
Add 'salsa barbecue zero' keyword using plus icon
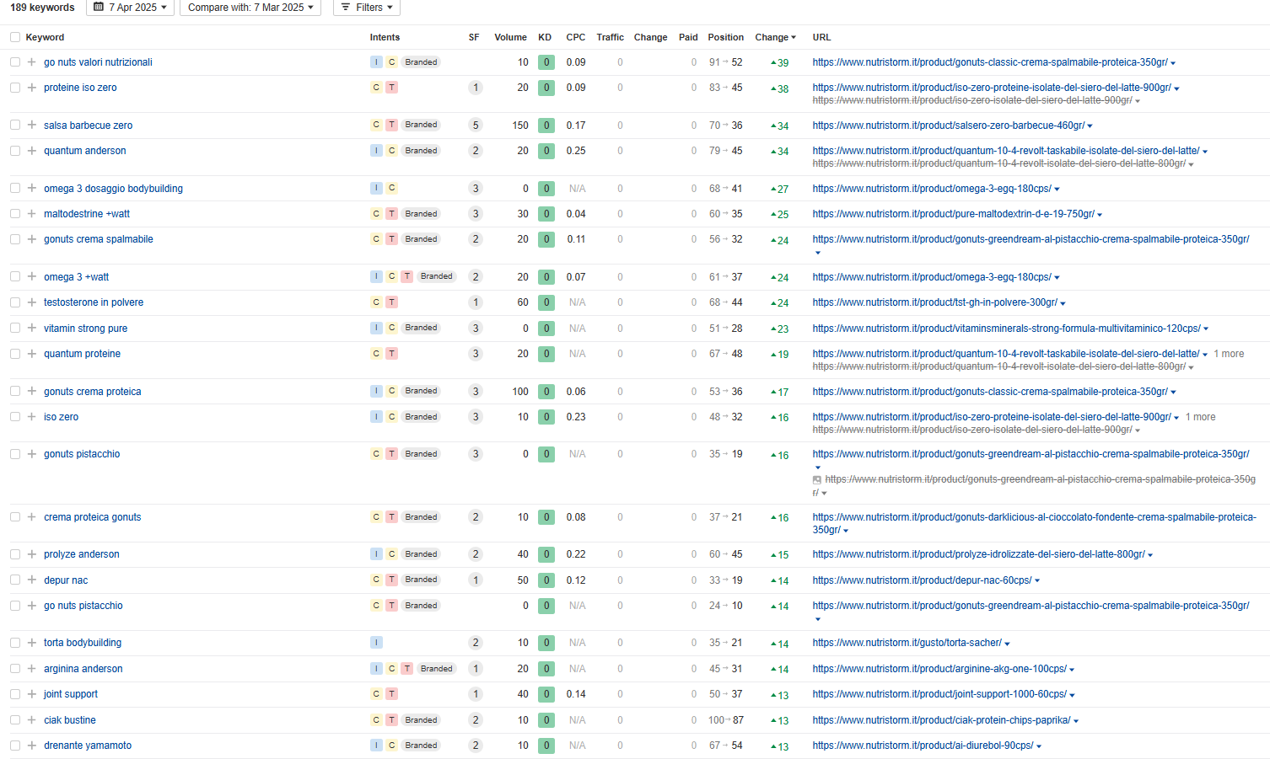point(31,125)
